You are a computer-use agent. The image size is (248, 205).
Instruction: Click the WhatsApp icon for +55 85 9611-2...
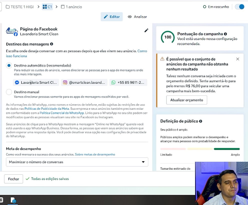pos(113,82)
